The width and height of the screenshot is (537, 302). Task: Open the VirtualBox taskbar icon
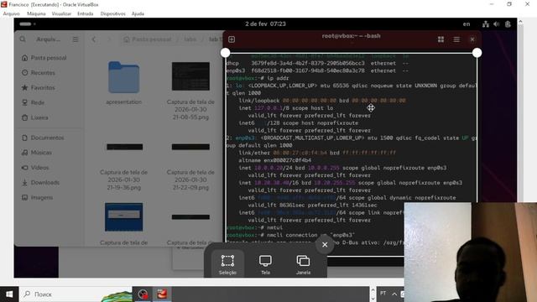point(162,294)
